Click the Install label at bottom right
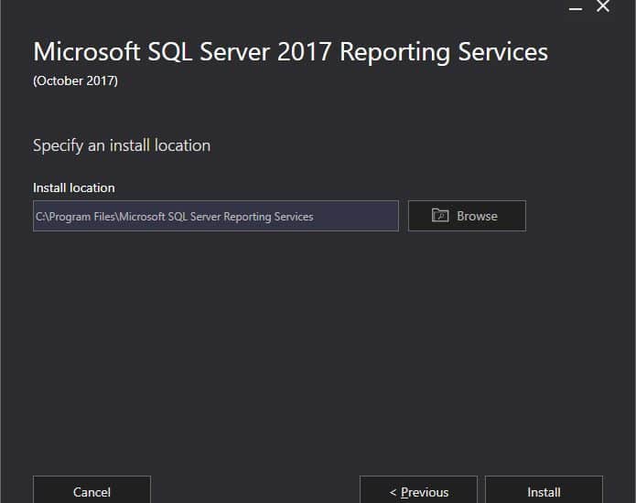The width and height of the screenshot is (636, 503). coord(544,492)
